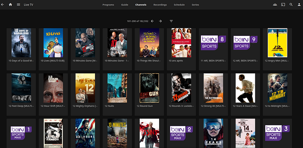Go to the home icon
This screenshot has height=148, width=303.
[11, 5]
